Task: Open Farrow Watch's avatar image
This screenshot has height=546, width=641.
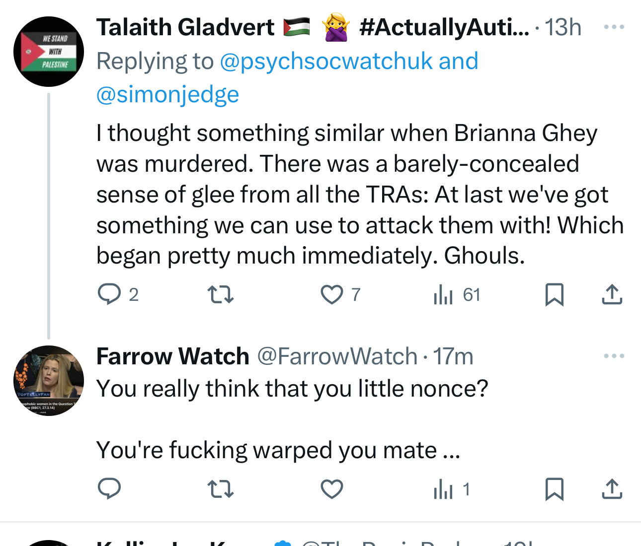Action: click(x=49, y=381)
